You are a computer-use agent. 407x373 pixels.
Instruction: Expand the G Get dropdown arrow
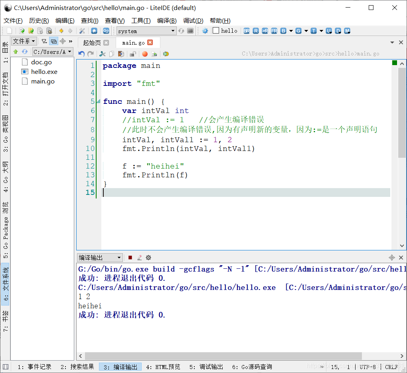tap(306, 31)
